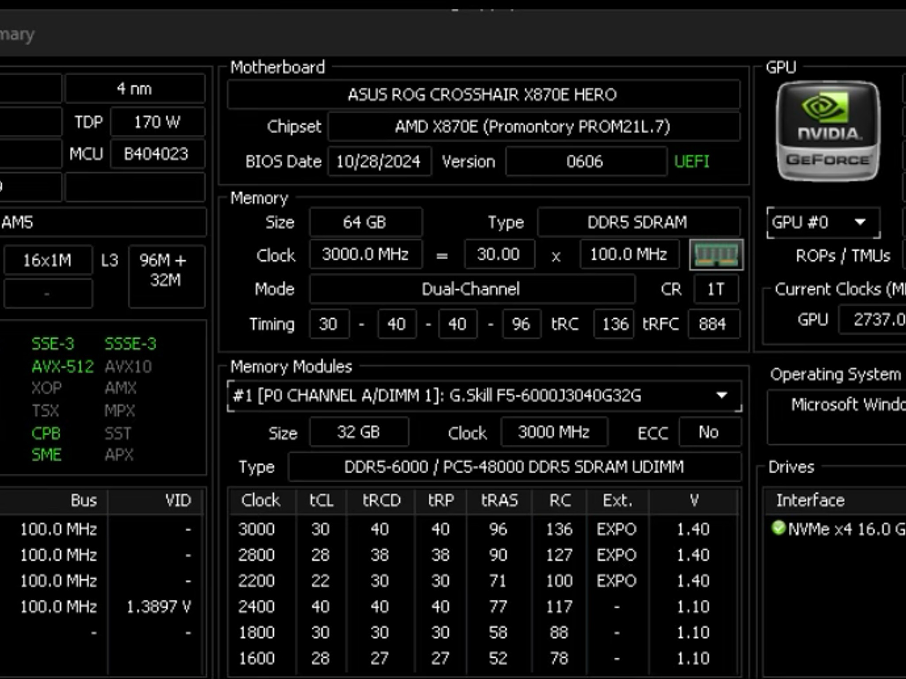Expand the memory module selector for DIMM 1
The height and width of the screenshot is (679, 906).
coord(484,396)
